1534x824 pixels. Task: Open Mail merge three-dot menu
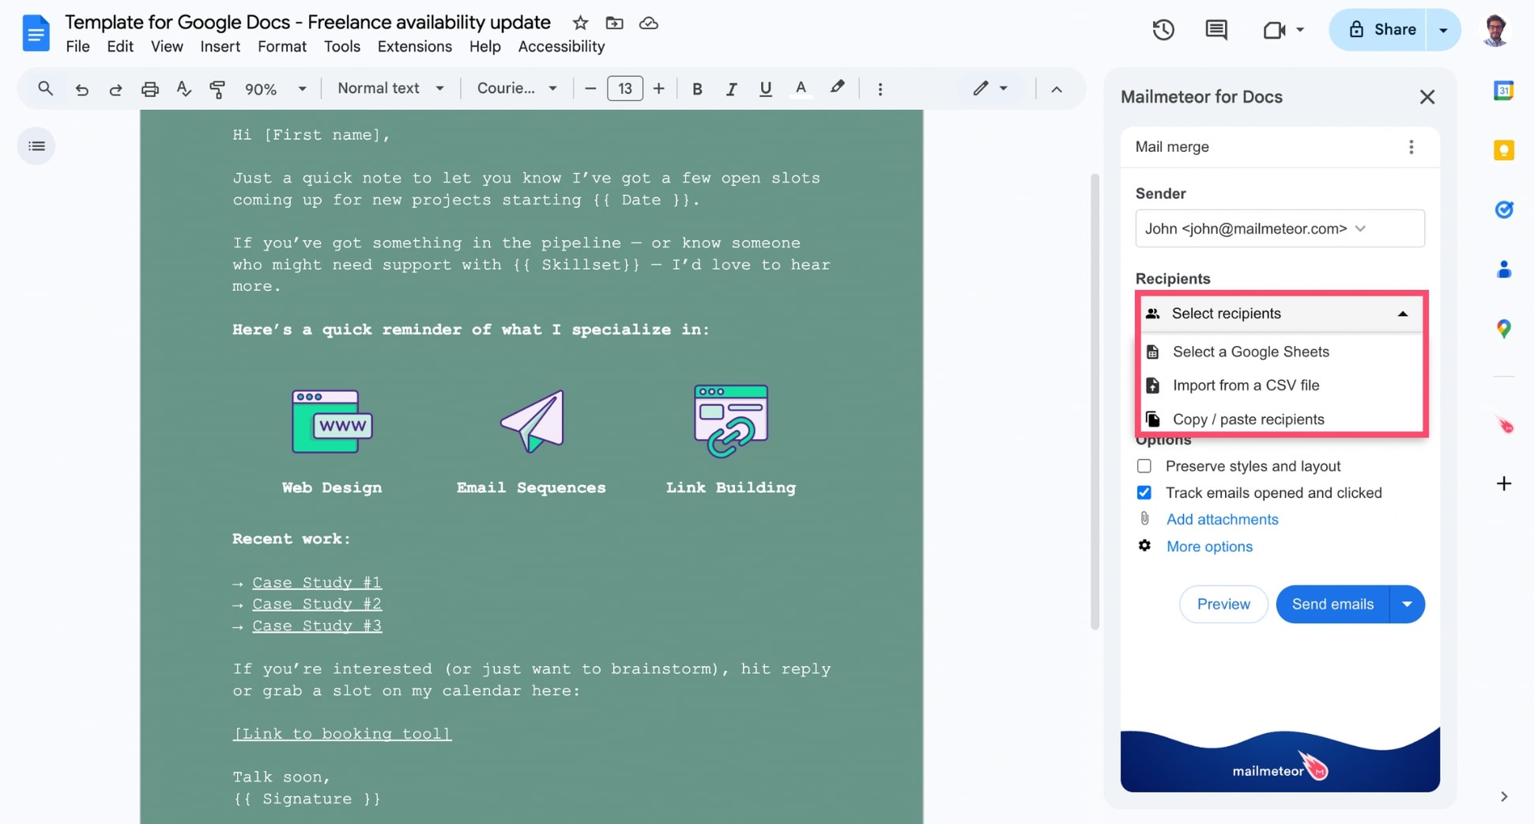[x=1411, y=147]
